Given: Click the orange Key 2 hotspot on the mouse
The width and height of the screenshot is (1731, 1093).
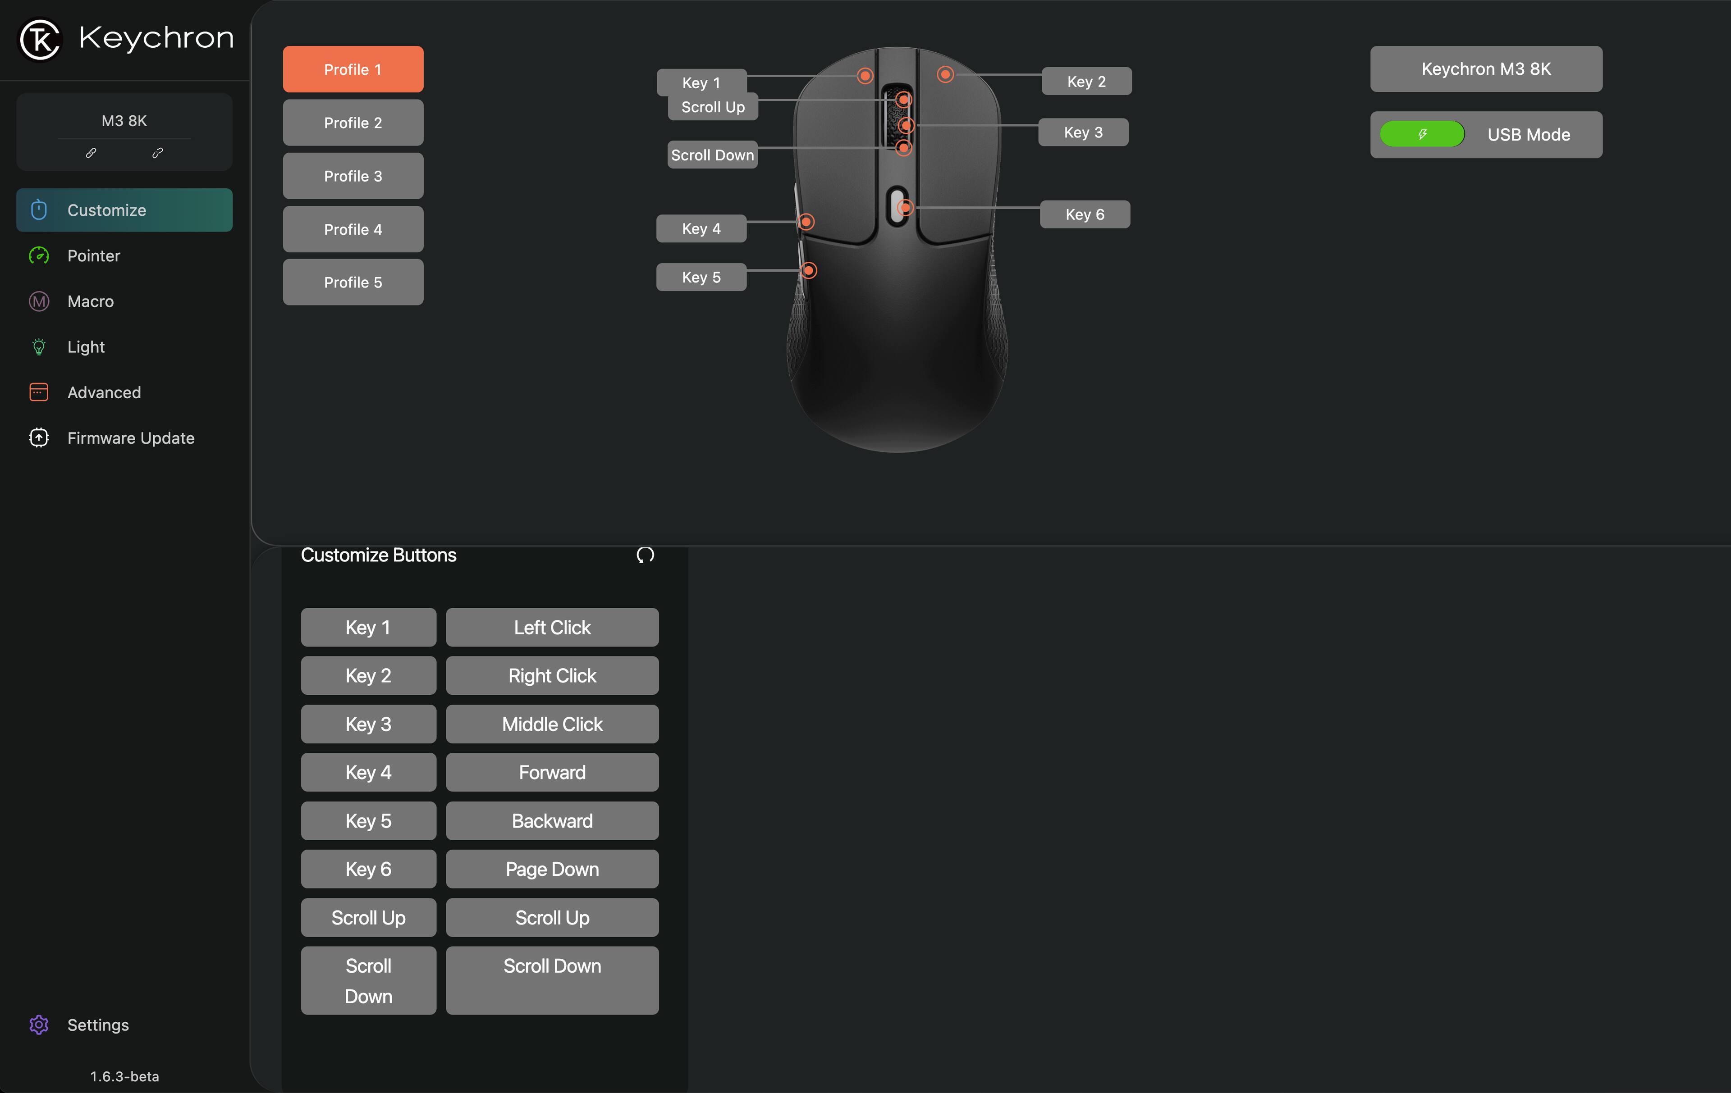Looking at the screenshot, I should [945, 75].
